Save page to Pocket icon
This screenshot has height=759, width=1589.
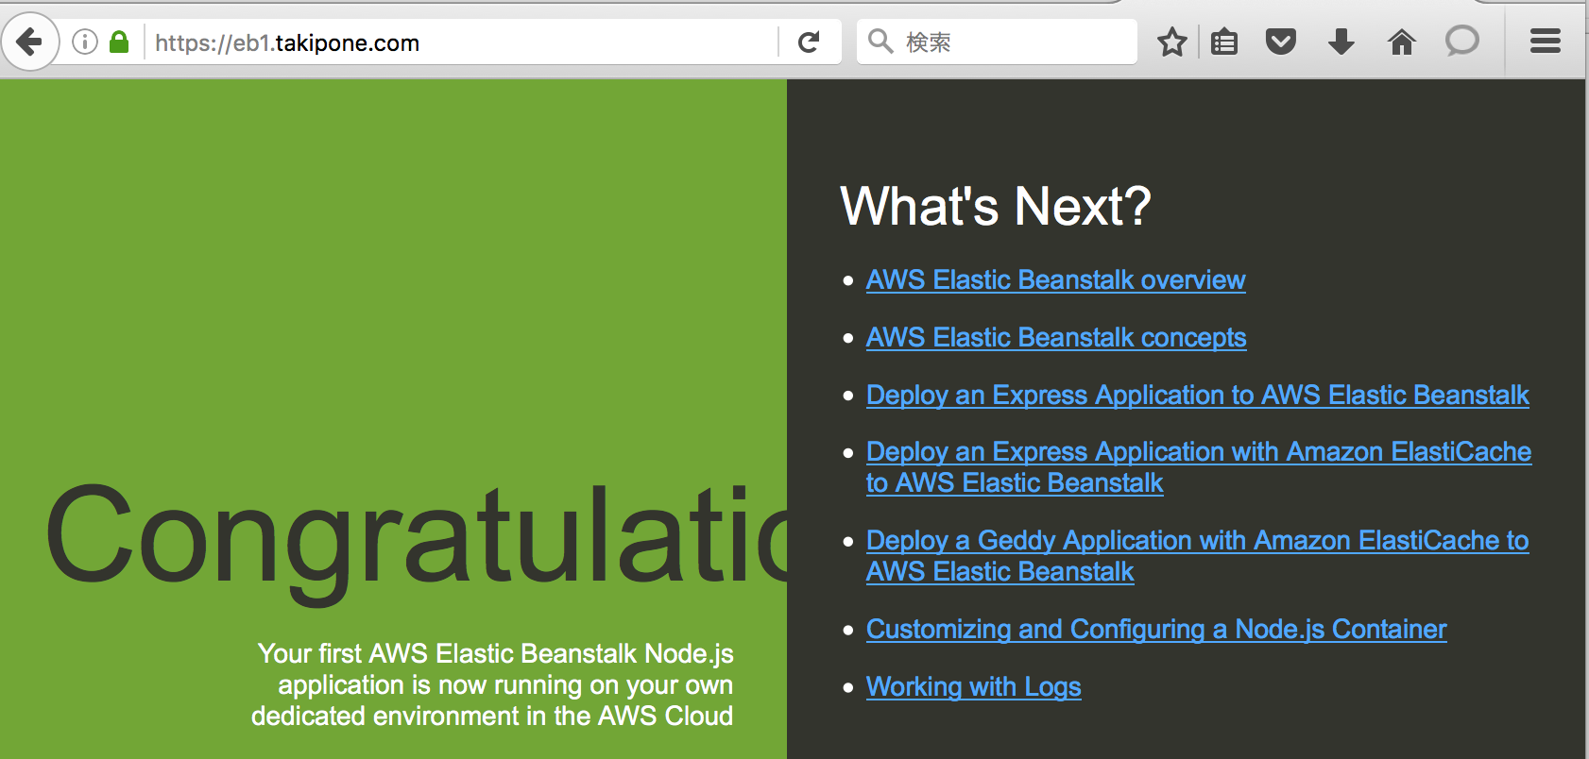tap(1281, 42)
